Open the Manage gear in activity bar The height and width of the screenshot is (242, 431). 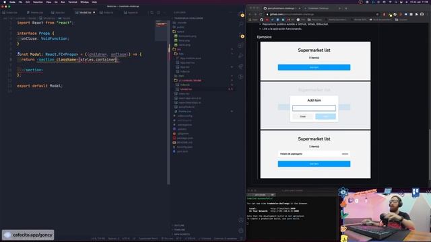click(x=241, y=231)
